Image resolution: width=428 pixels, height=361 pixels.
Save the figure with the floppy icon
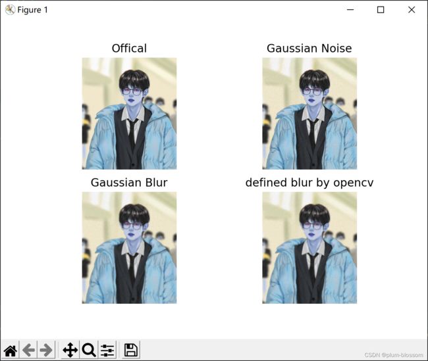131,350
